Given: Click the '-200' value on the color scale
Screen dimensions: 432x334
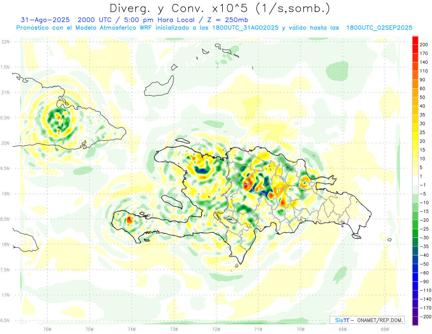Looking at the screenshot, I should click(x=425, y=317).
